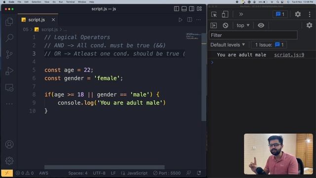Split the editor to the right

pos(190,20)
